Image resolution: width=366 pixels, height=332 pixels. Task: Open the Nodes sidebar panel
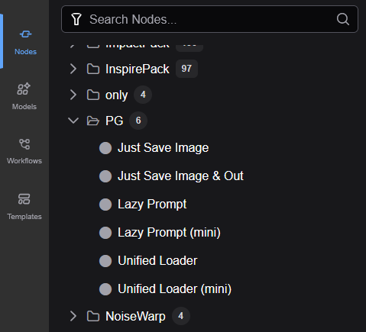[x=25, y=41]
